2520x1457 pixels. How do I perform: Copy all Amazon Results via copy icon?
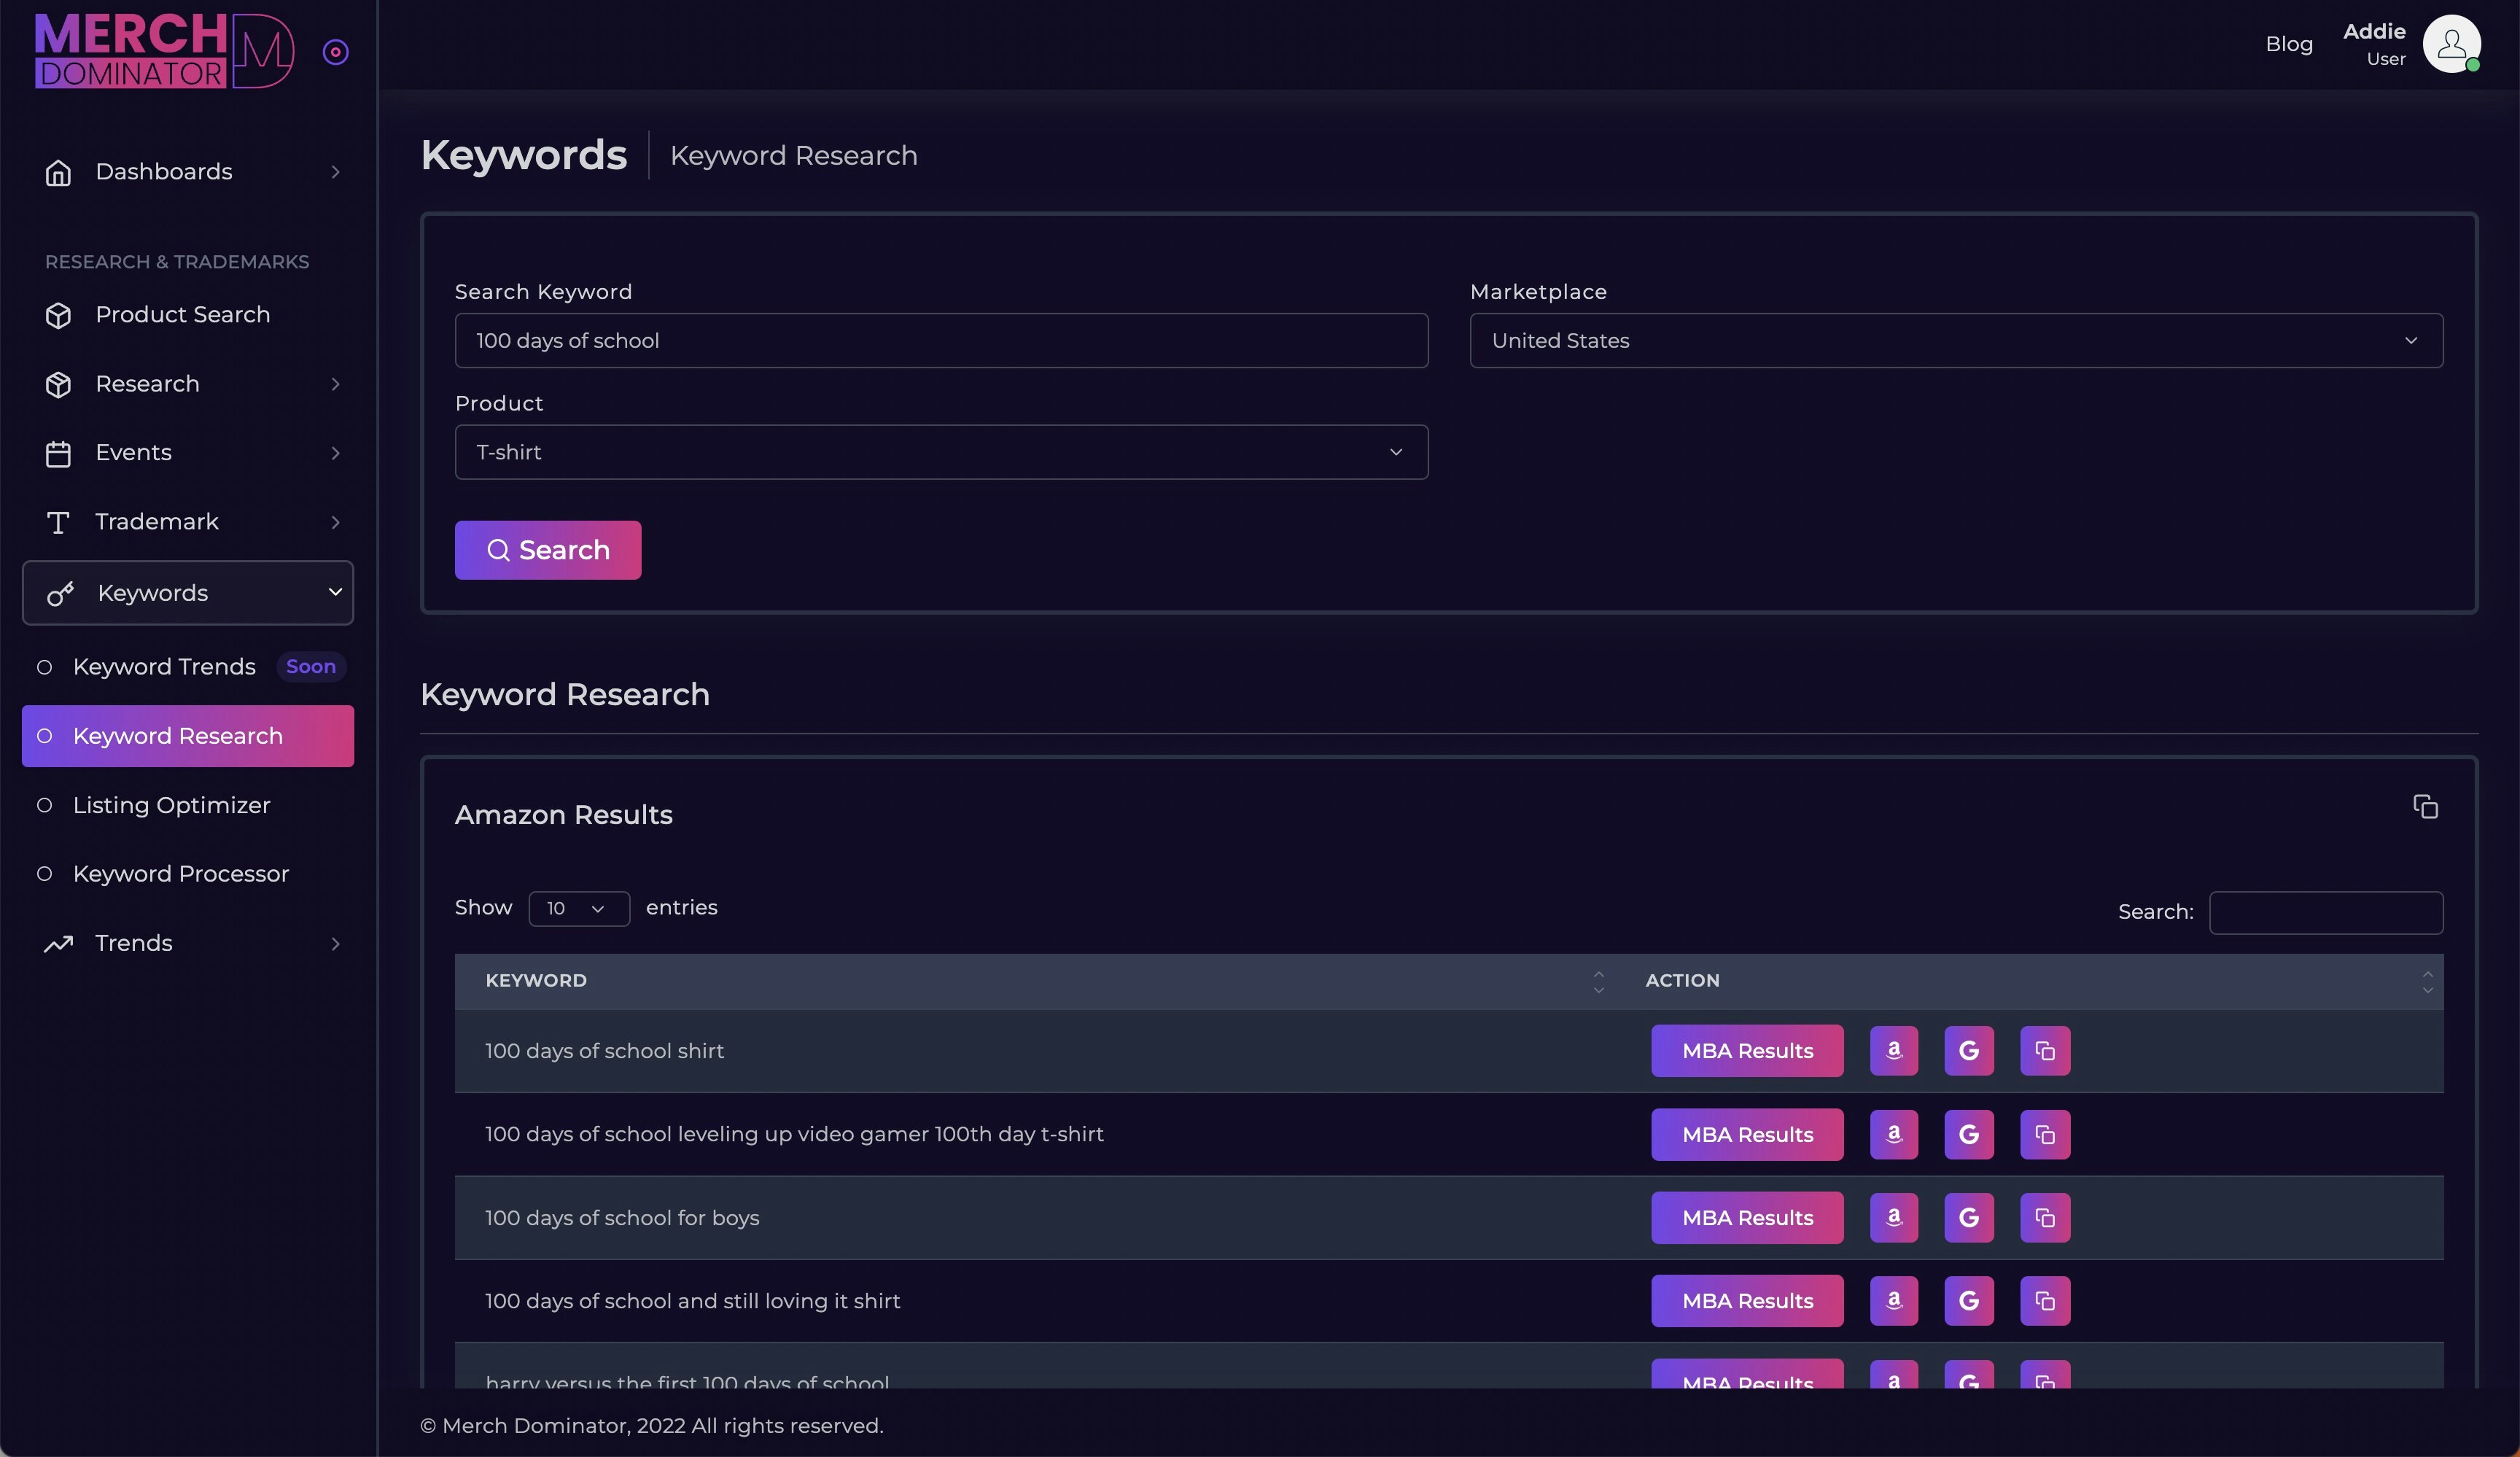pyautogui.click(x=2425, y=806)
